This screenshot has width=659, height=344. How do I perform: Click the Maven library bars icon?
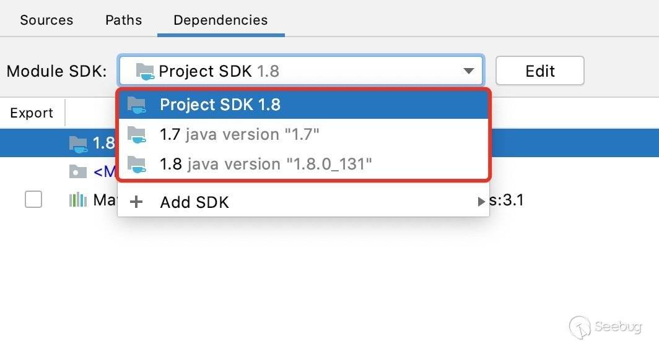77,200
